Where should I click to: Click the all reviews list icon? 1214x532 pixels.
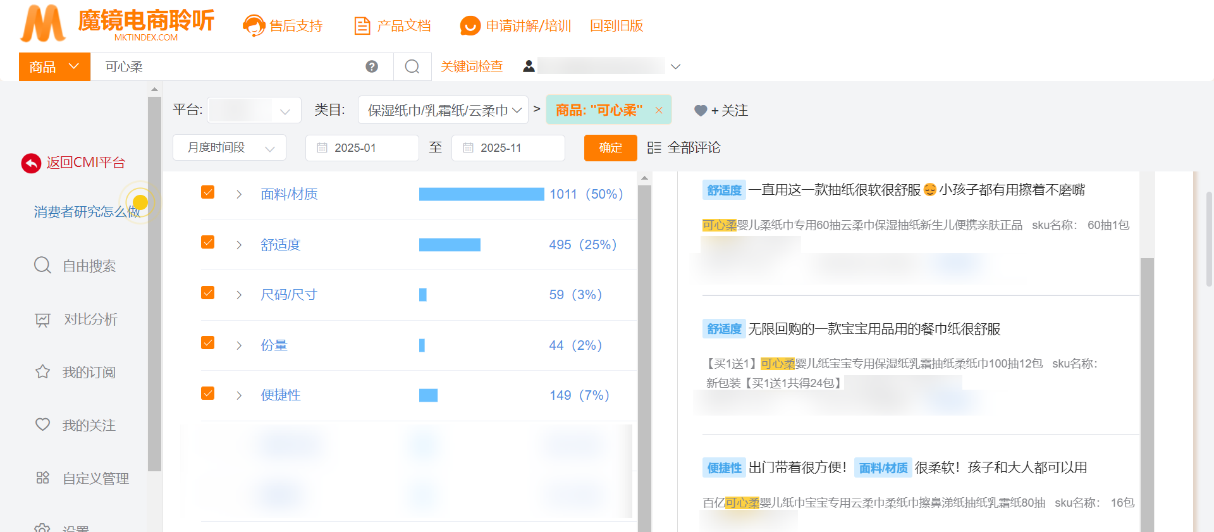[x=654, y=148]
